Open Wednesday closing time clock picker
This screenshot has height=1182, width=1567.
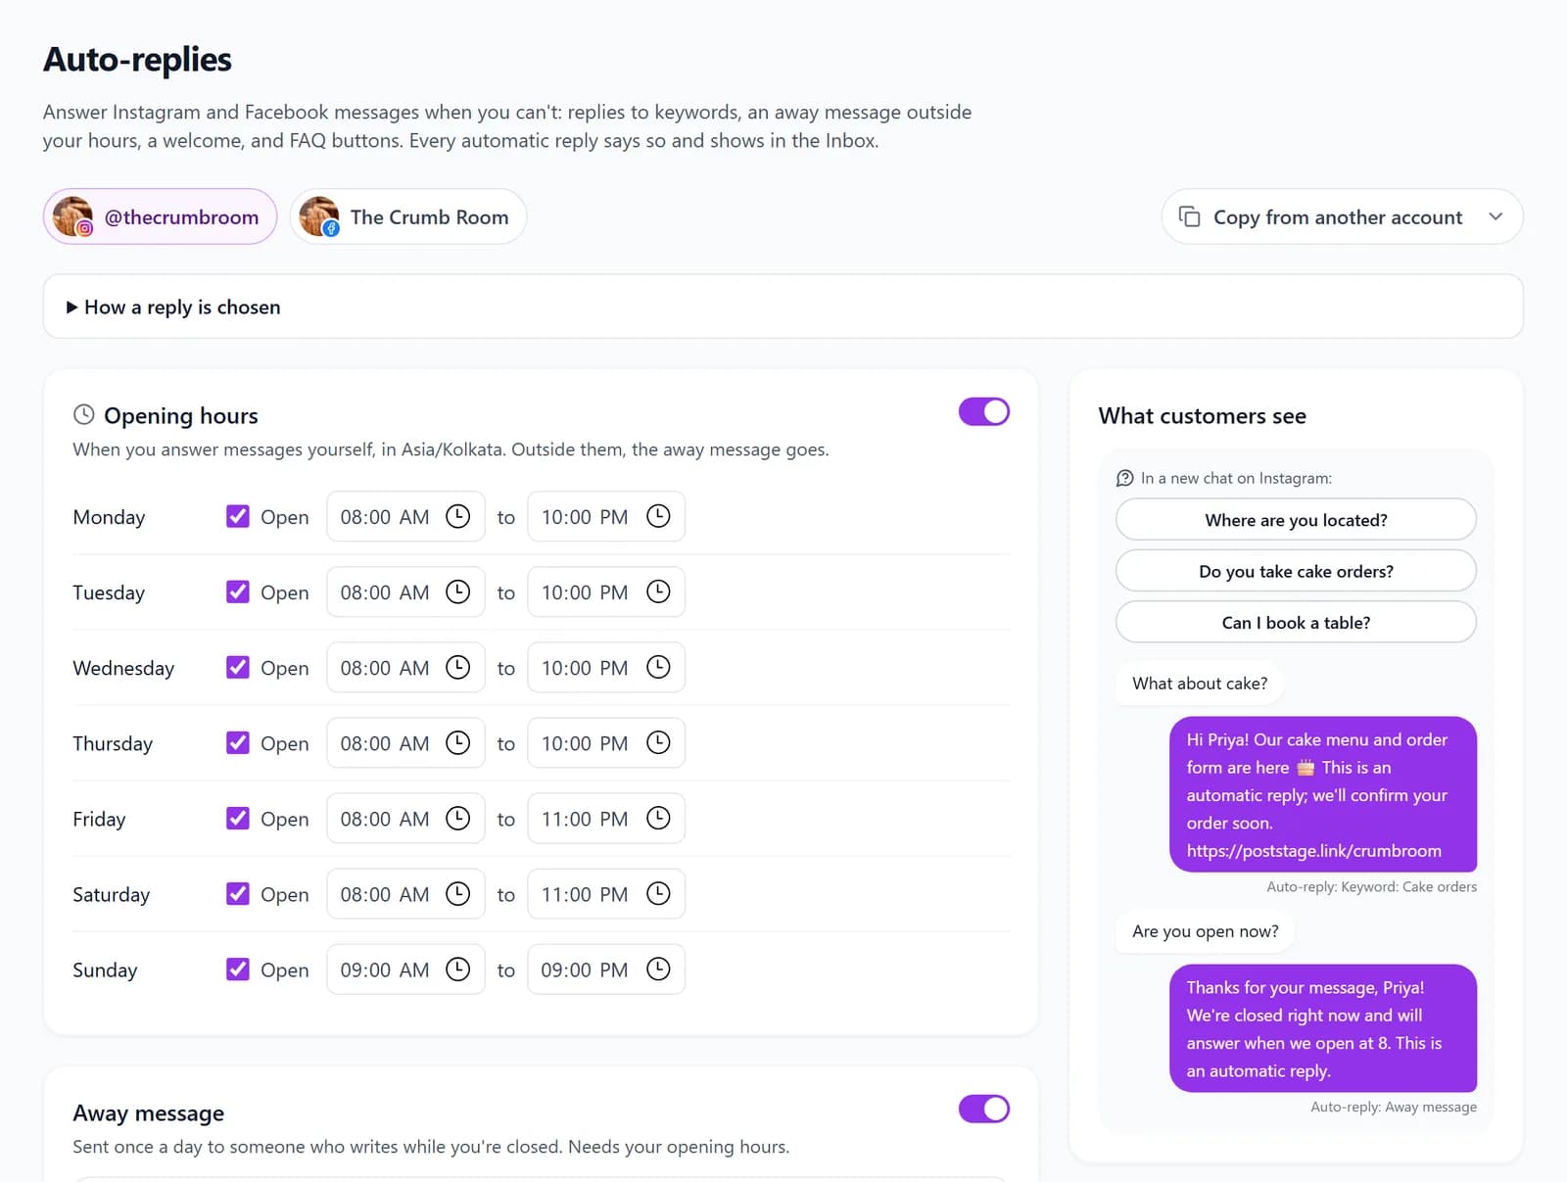click(x=658, y=667)
